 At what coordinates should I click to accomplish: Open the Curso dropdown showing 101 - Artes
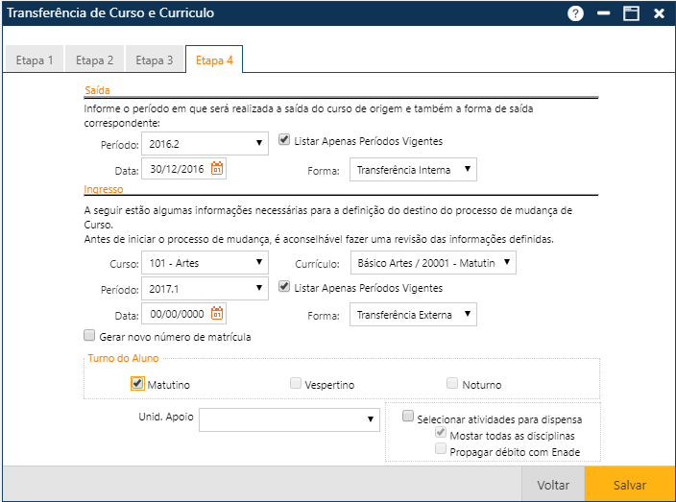(x=205, y=263)
